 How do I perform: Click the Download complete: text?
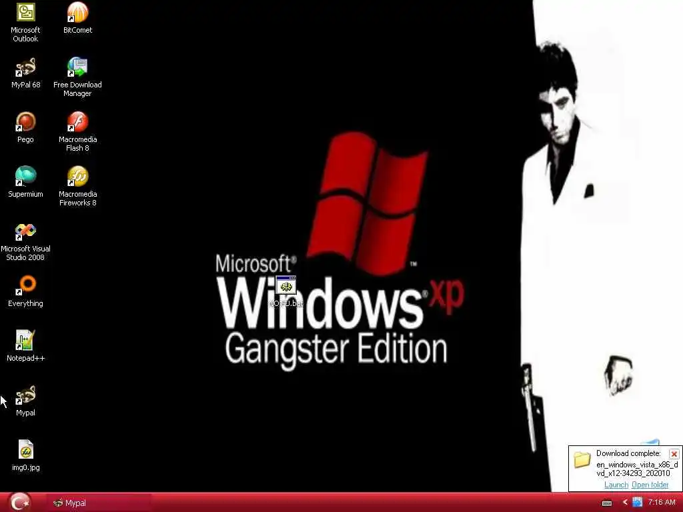(x=628, y=453)
